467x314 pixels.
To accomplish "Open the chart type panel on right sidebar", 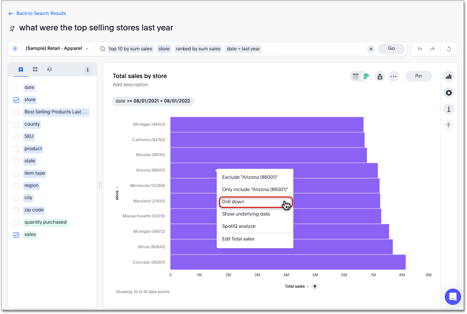I will coord(448,76).
